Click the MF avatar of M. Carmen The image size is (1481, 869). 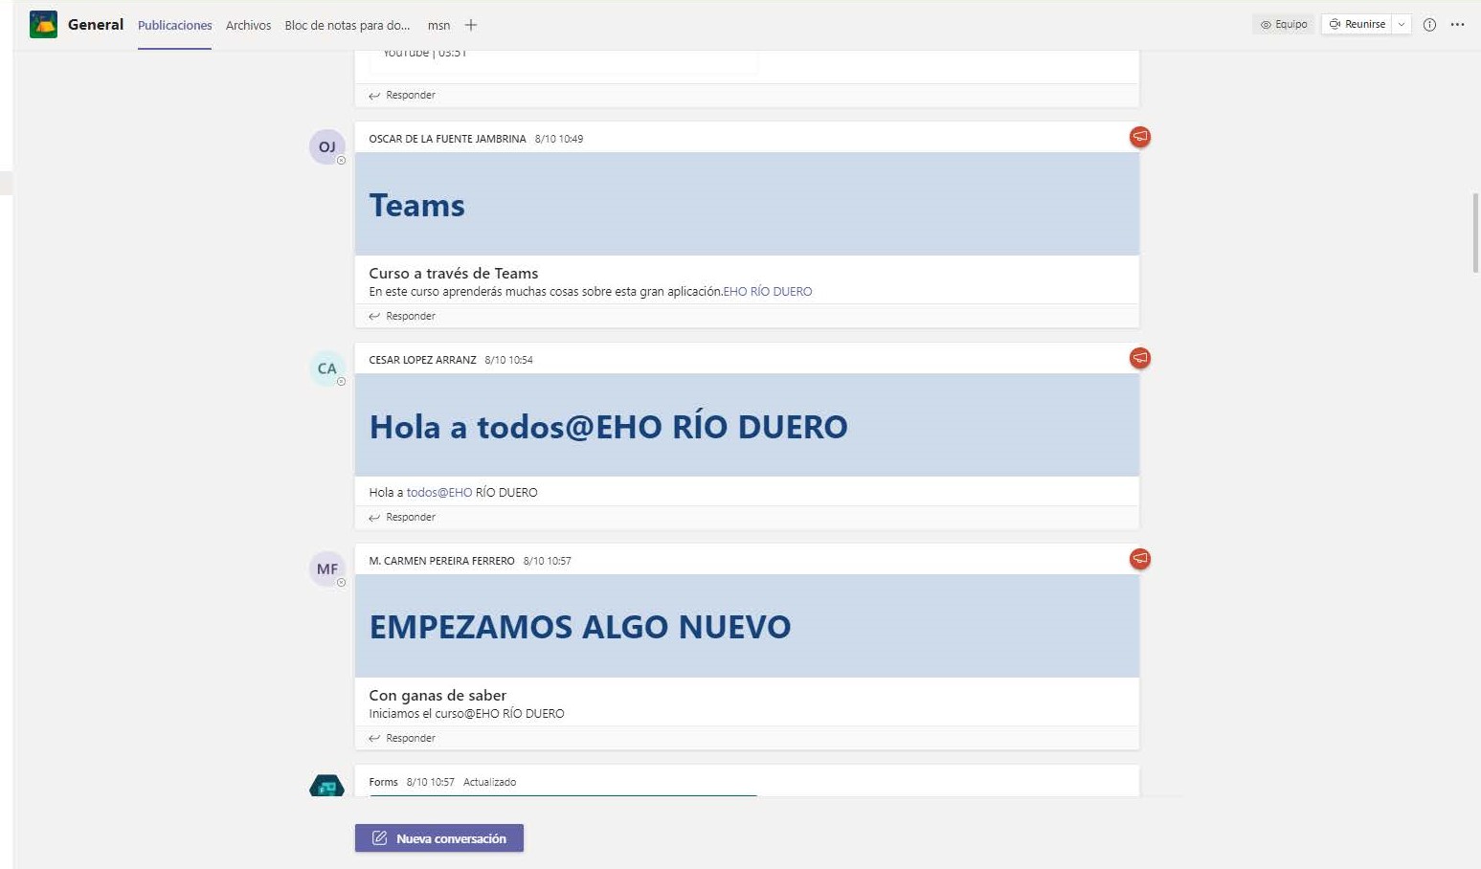point(327,569)
